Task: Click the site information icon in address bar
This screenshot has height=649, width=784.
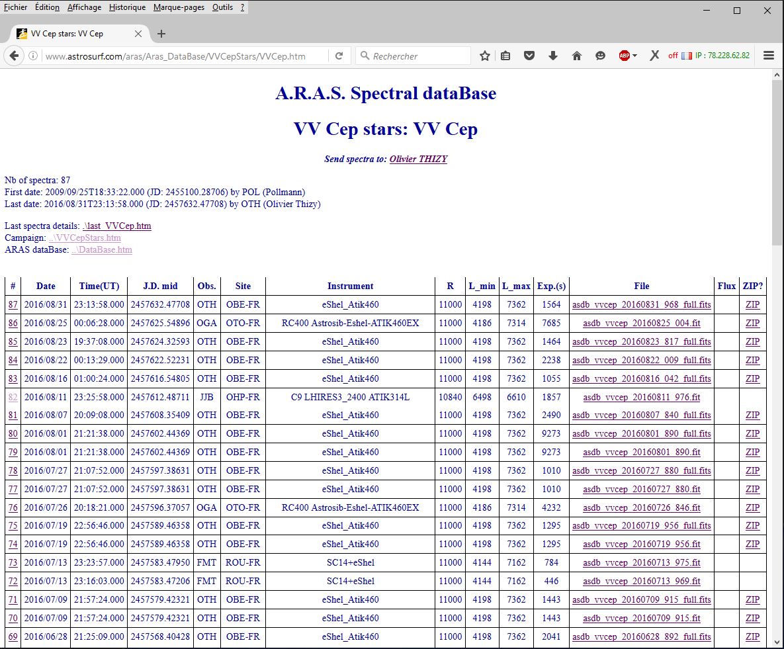Action: coord(32,56)
